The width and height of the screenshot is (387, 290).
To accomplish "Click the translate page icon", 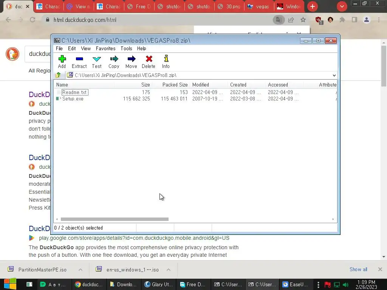I will click(279, 20).
